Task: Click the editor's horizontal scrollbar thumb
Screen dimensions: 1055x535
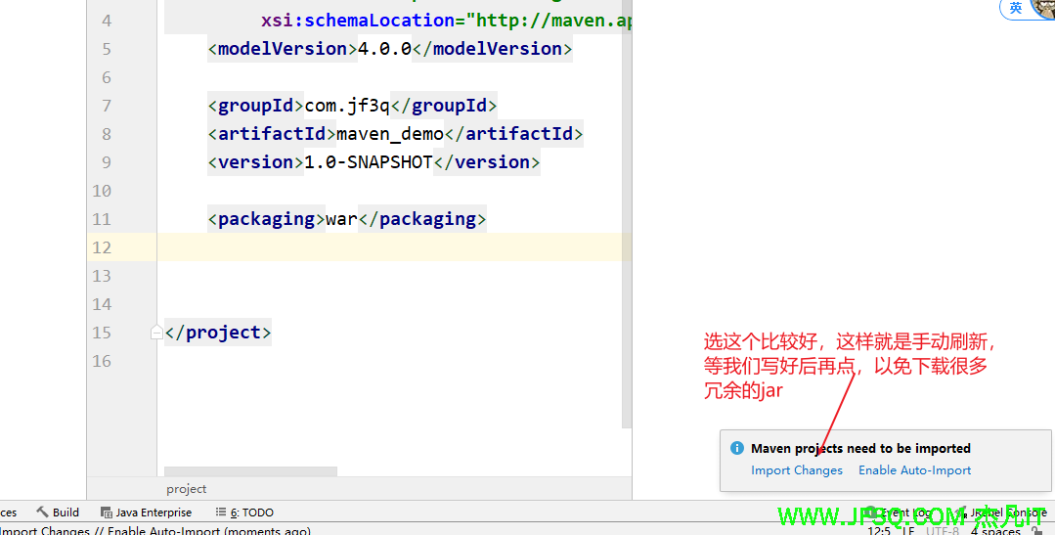Action: coord(250,471)
